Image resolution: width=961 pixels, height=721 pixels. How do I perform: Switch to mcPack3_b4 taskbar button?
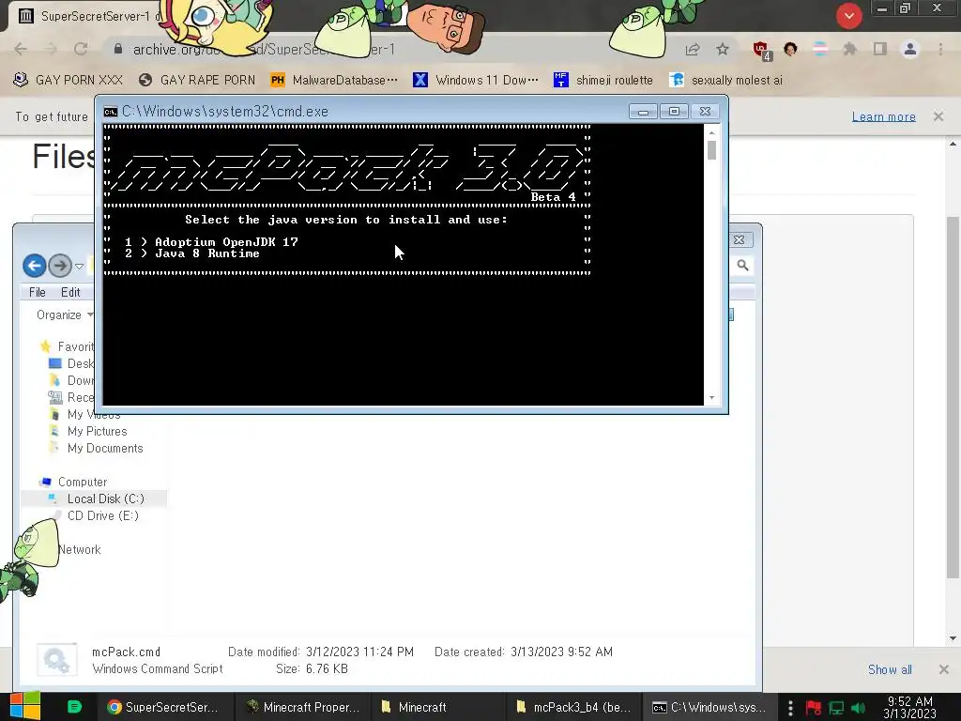[573, 707]
